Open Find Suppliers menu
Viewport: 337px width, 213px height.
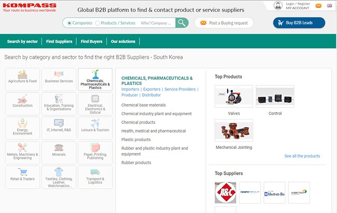coord(59,41)
